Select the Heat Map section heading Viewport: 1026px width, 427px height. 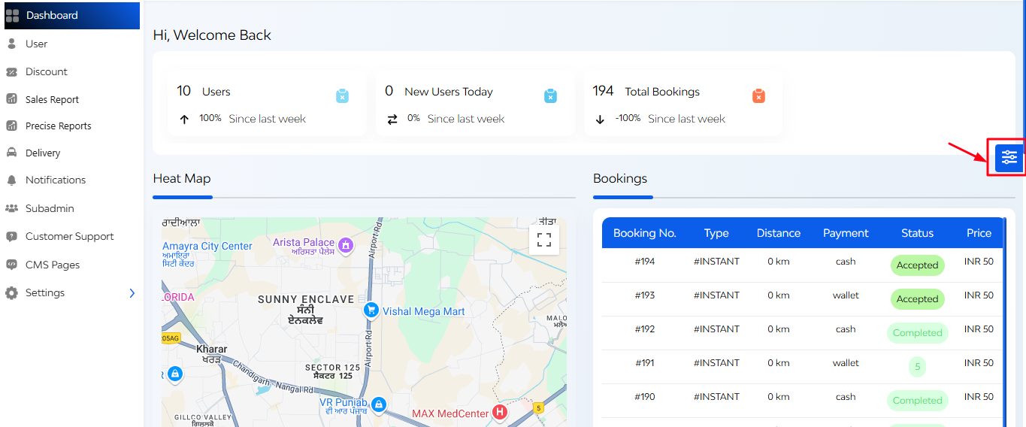(182, 179)
